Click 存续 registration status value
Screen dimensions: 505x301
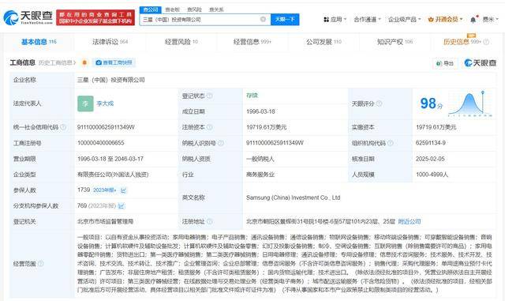click(252, 96)
